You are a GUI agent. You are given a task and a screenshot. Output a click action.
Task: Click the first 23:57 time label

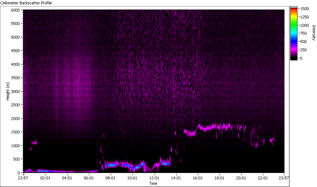point(23,178)
